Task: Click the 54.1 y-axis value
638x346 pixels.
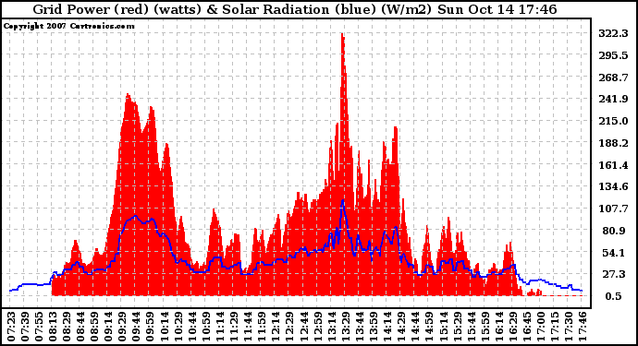Action: coord(615,253)
